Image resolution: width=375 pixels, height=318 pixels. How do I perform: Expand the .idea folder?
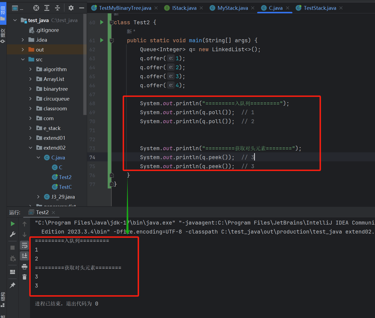pos(23,40)
